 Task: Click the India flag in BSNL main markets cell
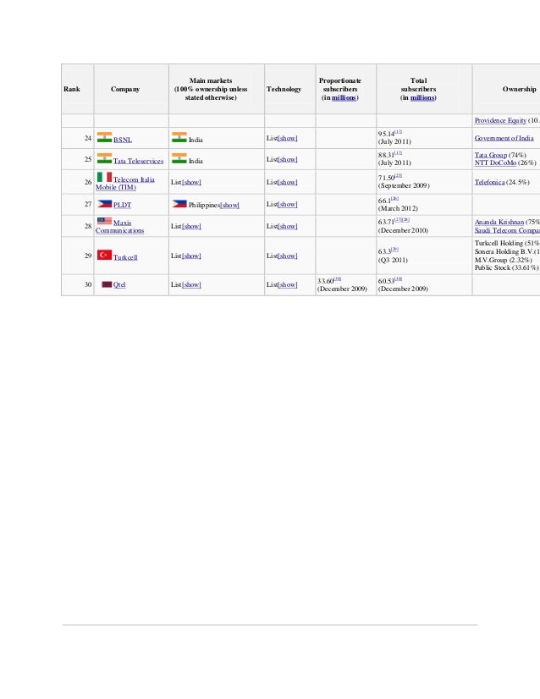(x=179, y=137)
